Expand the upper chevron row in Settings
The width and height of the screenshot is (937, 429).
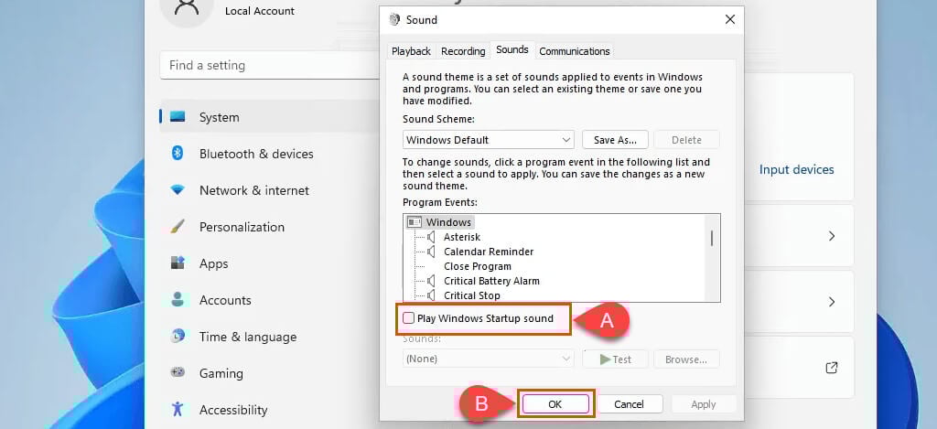coord(831,237)
